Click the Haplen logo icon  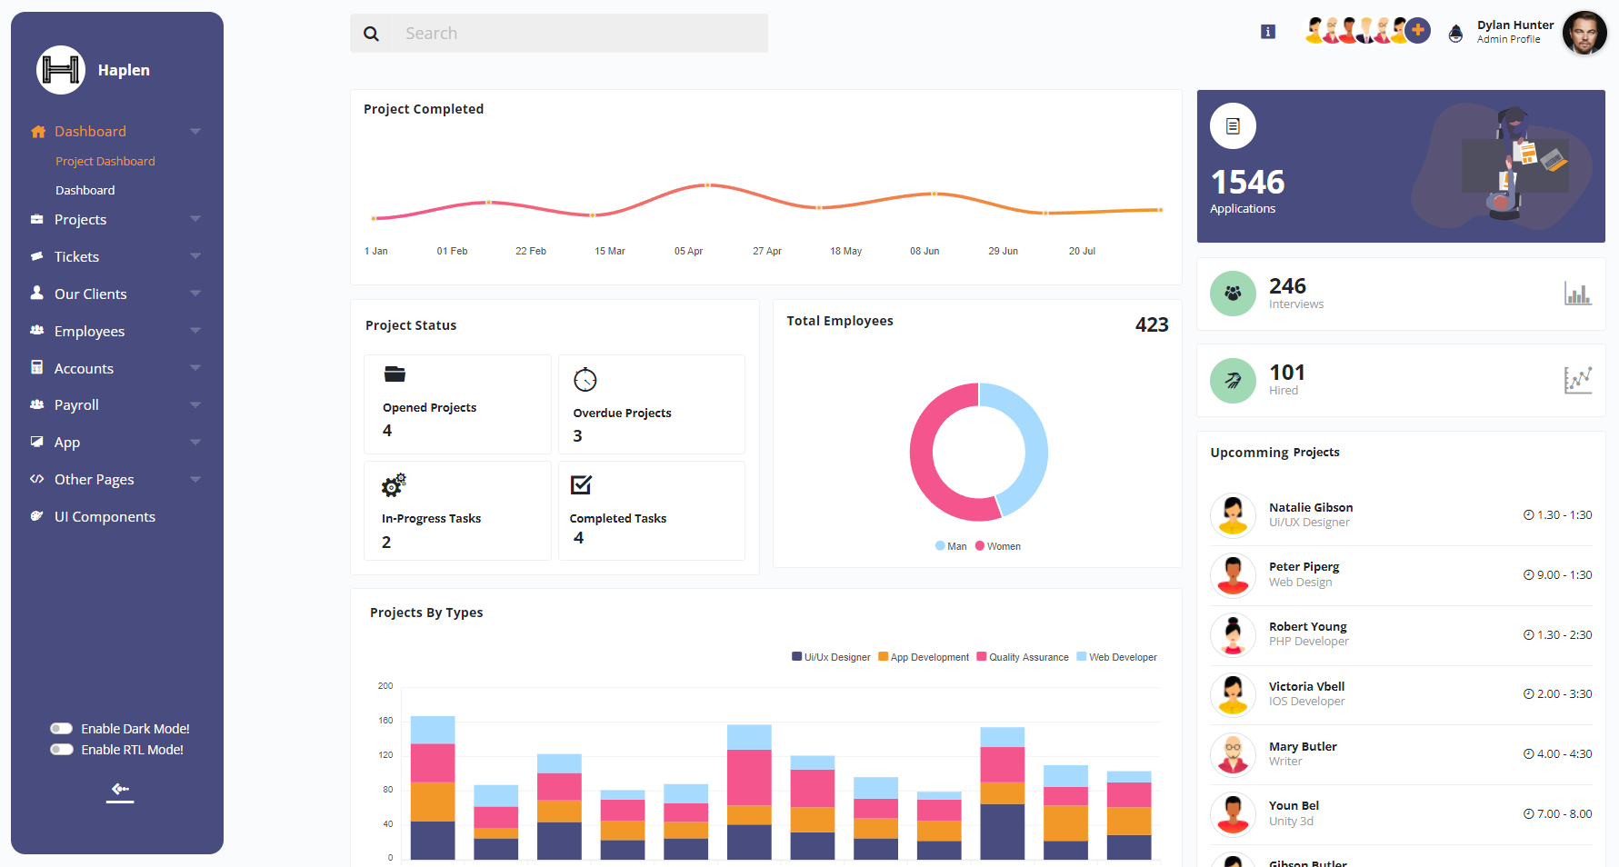pyautogui.click(x=61, y=70)
